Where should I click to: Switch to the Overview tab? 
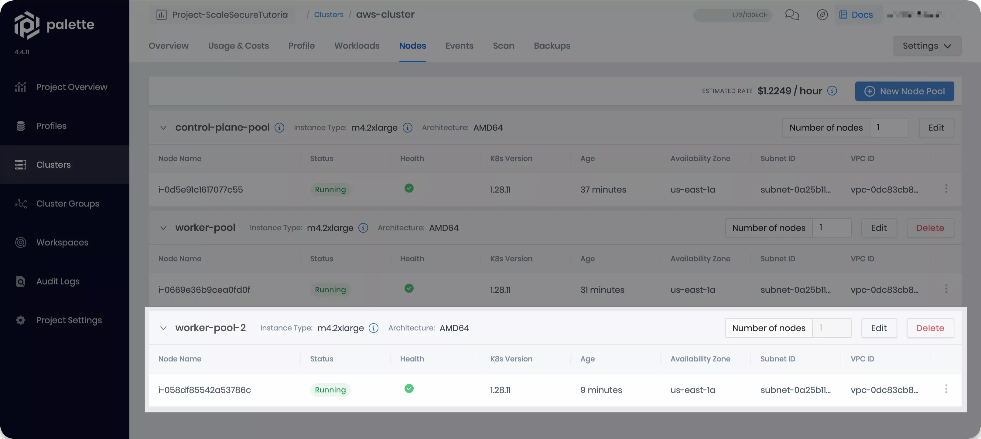point(168,46)
